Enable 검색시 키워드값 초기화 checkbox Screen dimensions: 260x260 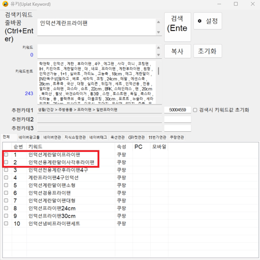pos(195,110)
